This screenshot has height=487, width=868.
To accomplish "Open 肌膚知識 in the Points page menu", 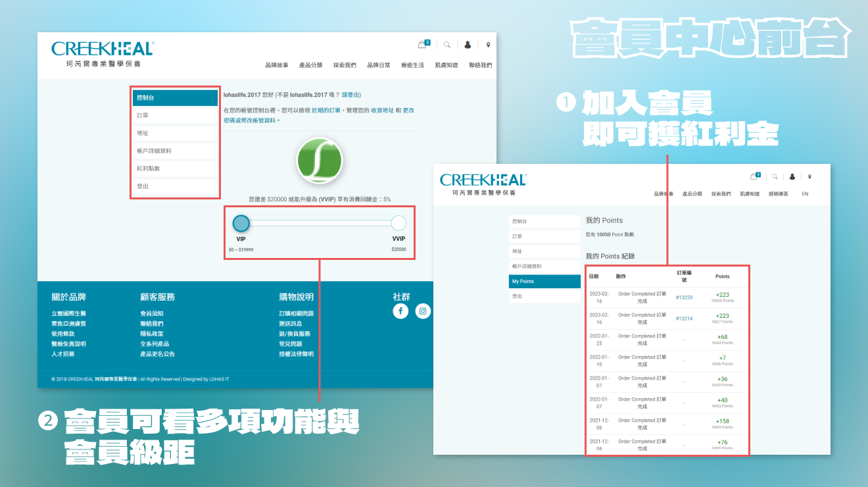I will (x=750, y=194).
